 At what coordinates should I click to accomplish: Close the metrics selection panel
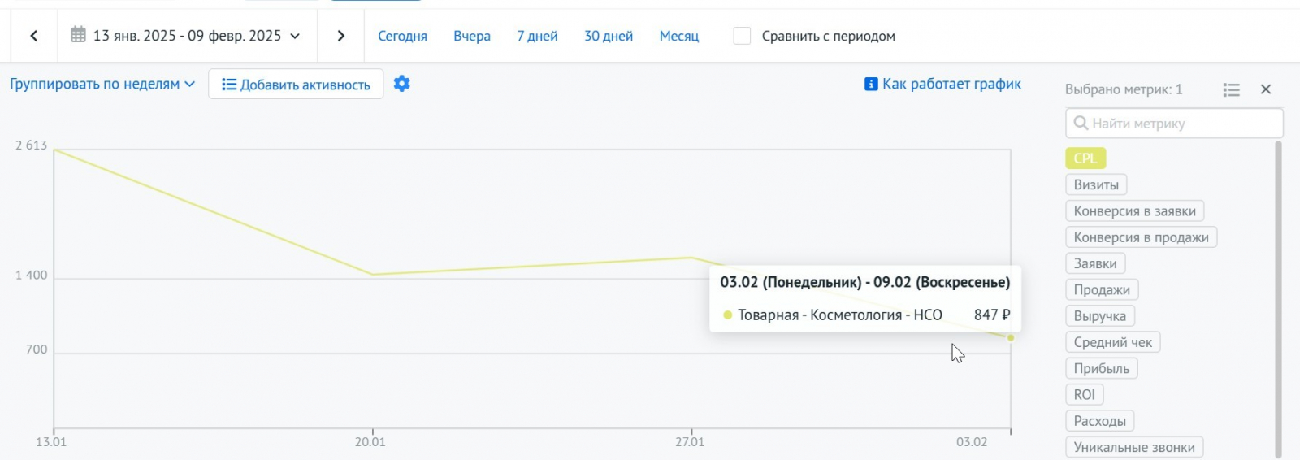1266,89
